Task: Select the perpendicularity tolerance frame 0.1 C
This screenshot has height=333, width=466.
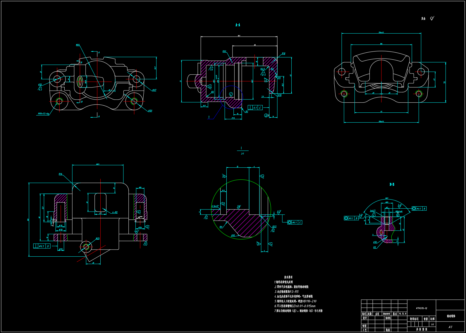Action: coord(255,108)
